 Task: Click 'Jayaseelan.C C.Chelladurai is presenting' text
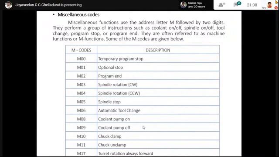point(48,5)
